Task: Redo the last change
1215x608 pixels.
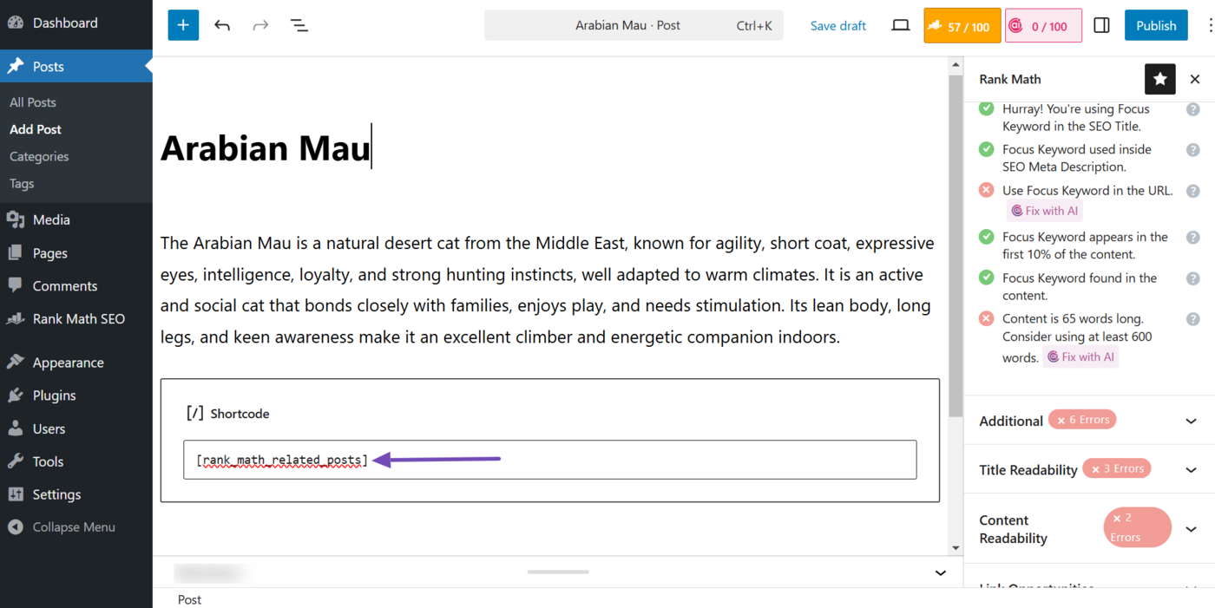Action: click(260, 25)
